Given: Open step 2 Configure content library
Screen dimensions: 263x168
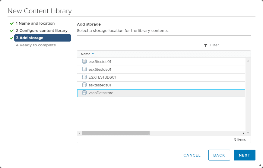Looking at the screenshot, I should tap(42, 31).
